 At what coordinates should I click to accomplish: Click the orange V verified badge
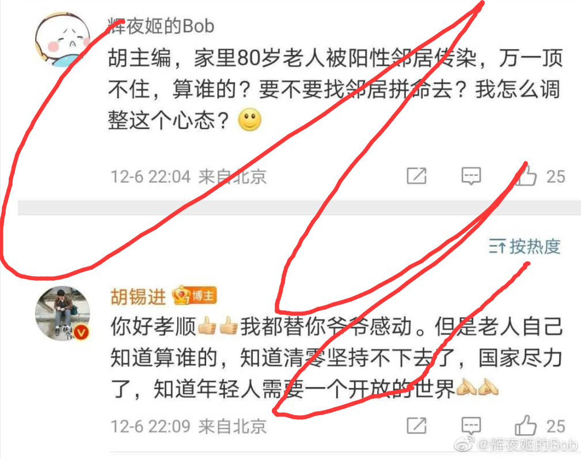click(x=81, y=332)
